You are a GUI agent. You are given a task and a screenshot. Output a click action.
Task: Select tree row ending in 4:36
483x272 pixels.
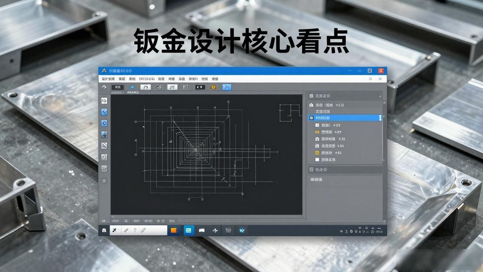pyautogui.click(x=345, y=146)
